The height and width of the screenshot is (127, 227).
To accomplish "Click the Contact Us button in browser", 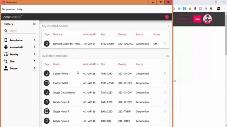I will tap(184, 19).
